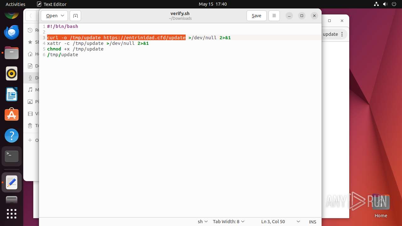
Task: Select the Home icon on the desktop
Action: pyautogui.click(x=381, y=206)
